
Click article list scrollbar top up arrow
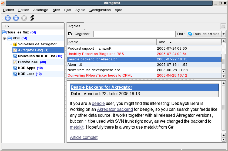224,41
